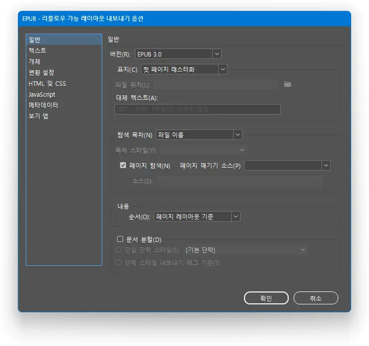Select 텍스트 in the category list
Screen dimensions: 369x346
[x=64, y=51]
